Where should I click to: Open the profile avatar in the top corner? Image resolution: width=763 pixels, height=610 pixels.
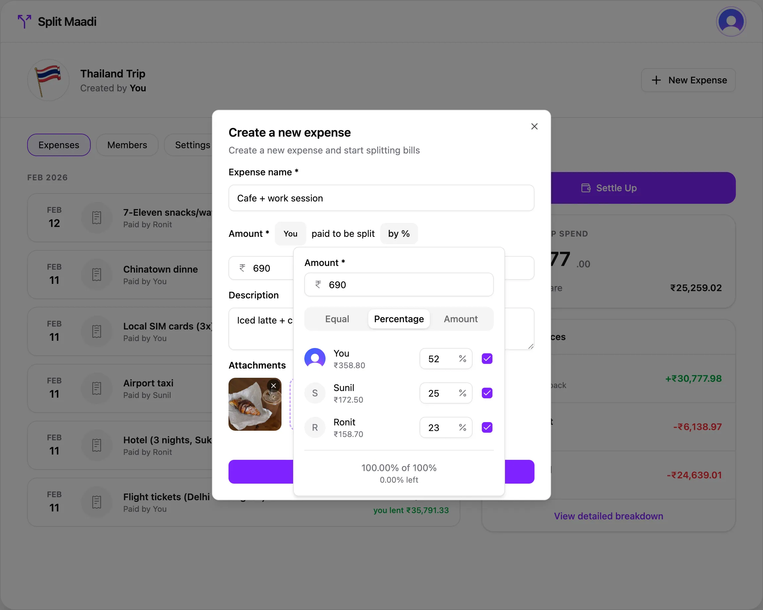(x=731, y=22)
